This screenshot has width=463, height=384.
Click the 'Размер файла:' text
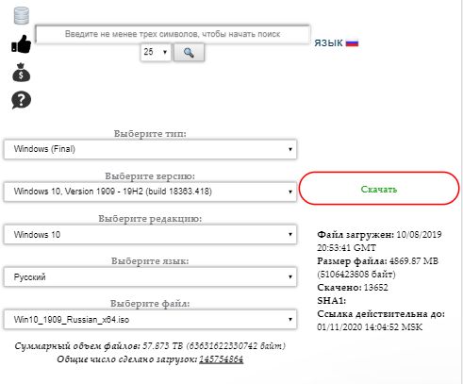352,261
